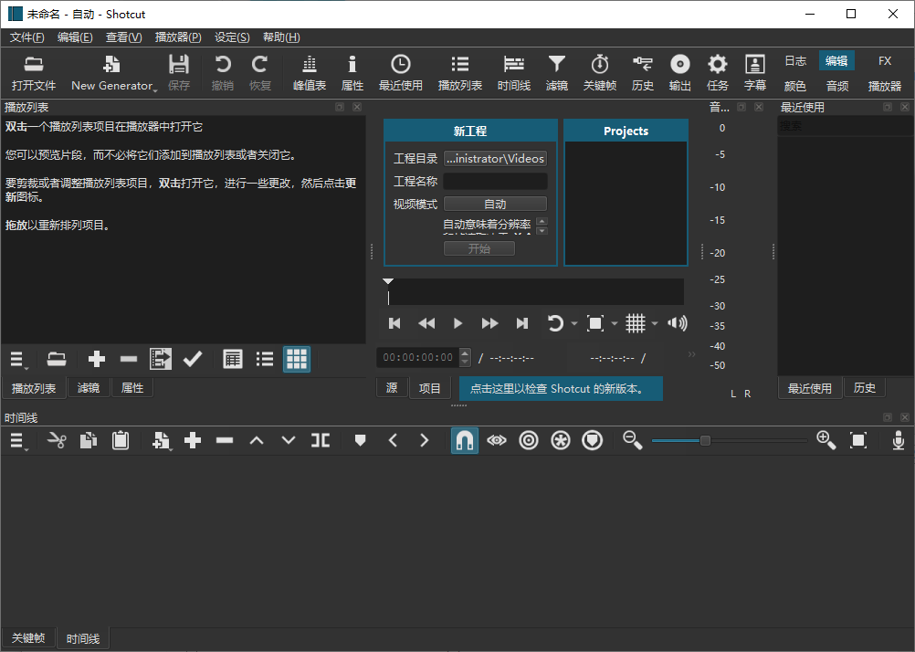Open the 输出 export panel

click(x=679, y=73)
